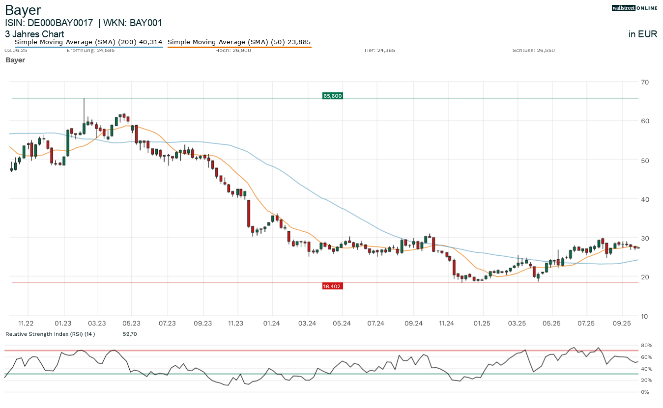Click the Relative Strength Index (RSI) (14) label
This screenshot has height=408, width=663.
coord(50,334)
